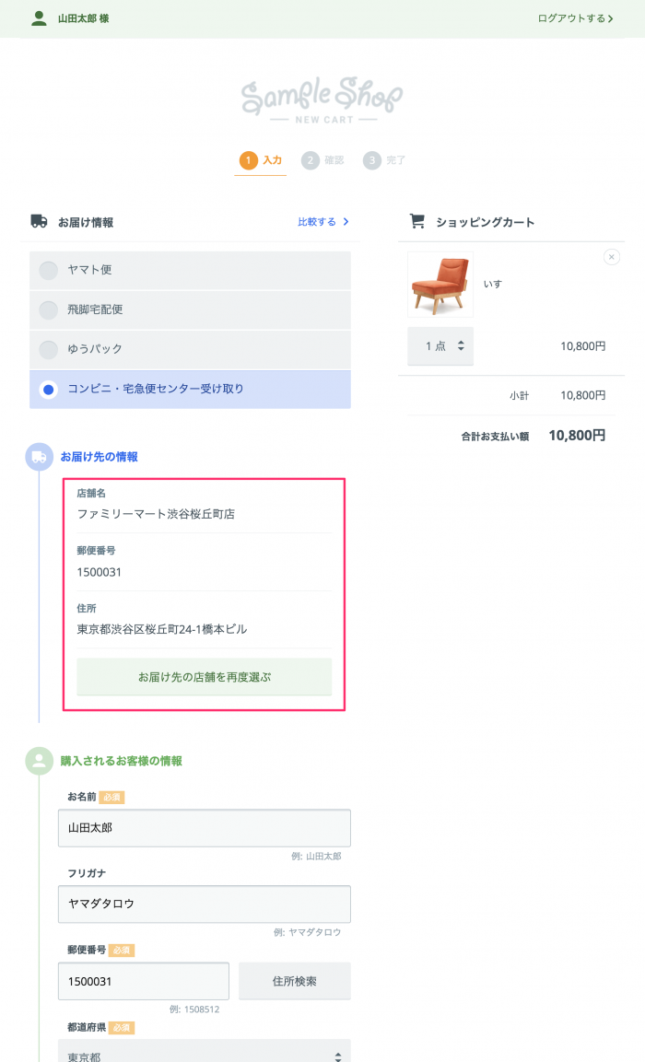The width and height of the screenshot is (645, 1062).
Task: Click the 山田太郎 様 user name
Action: coord(83,18)
